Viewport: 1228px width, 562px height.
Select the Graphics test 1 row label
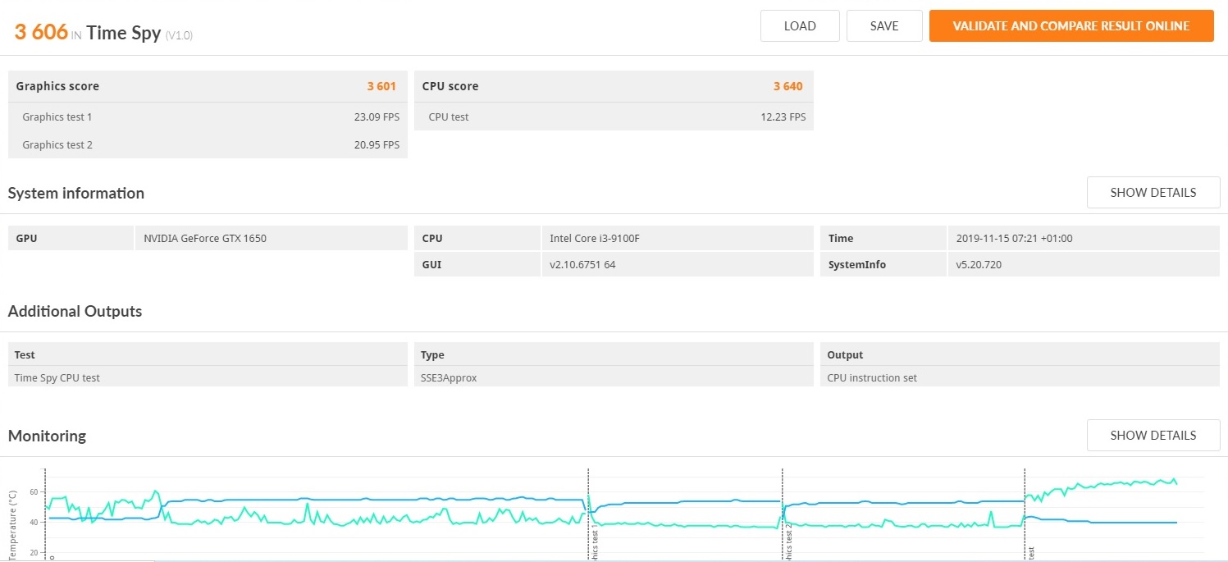pyautogui.click(x=57, y=117)
